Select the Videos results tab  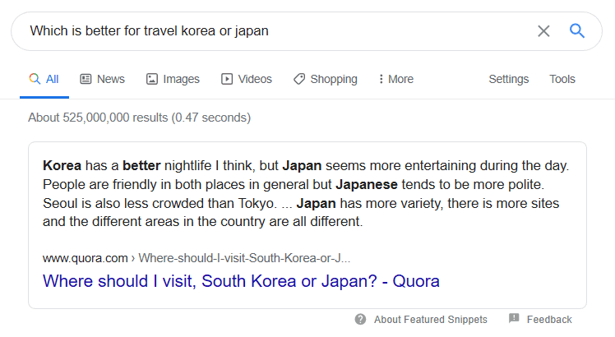247,79
